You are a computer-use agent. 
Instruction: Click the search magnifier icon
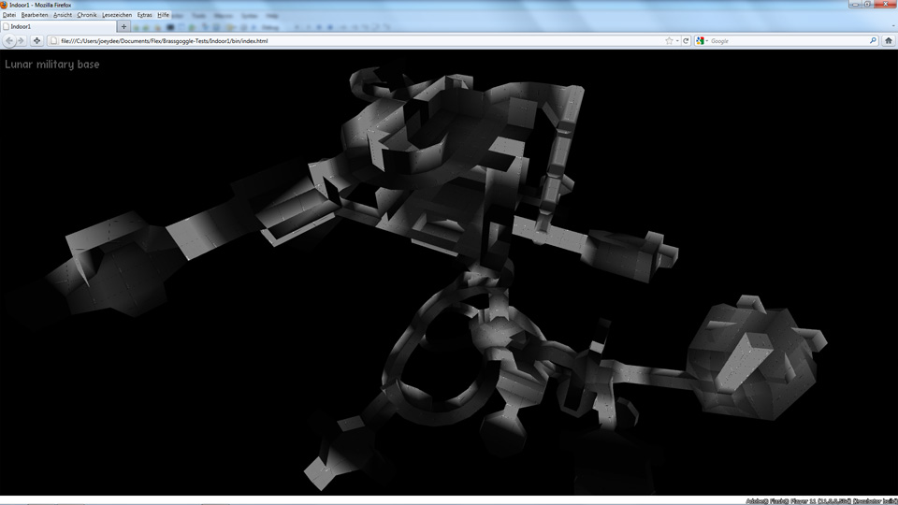click(873, 41)
